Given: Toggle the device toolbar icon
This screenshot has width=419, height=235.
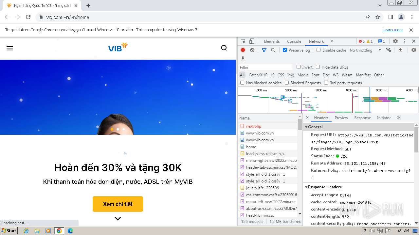Looking at the screenshot, I should pos(252,41).
